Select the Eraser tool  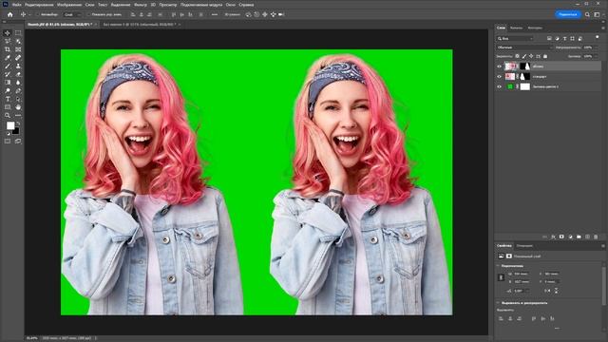[x=18, y=74]
